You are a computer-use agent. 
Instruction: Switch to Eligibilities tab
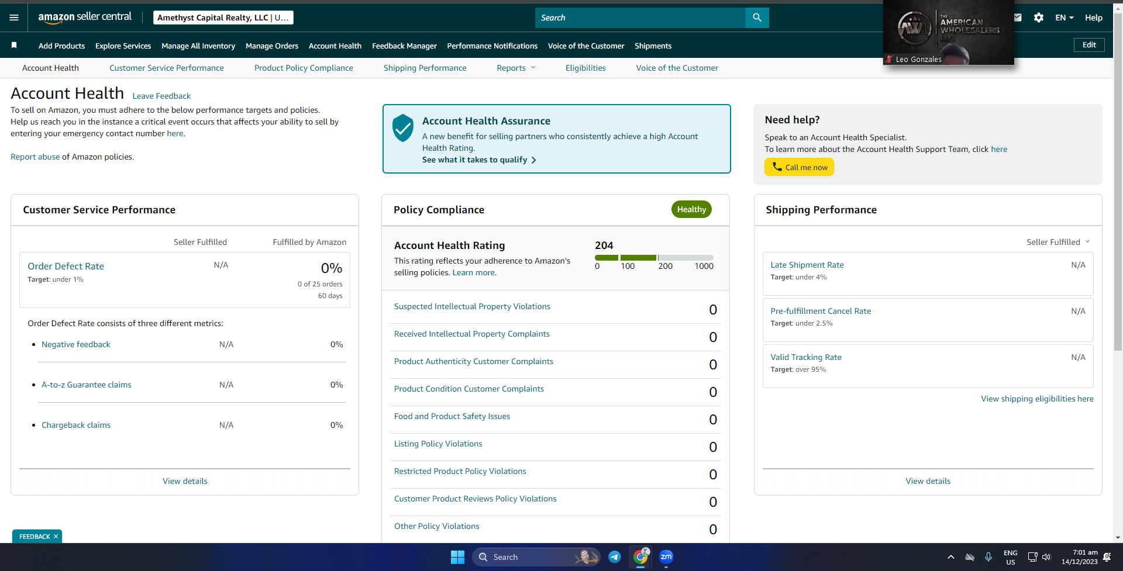pyautogui.click(x=585, y=68)
